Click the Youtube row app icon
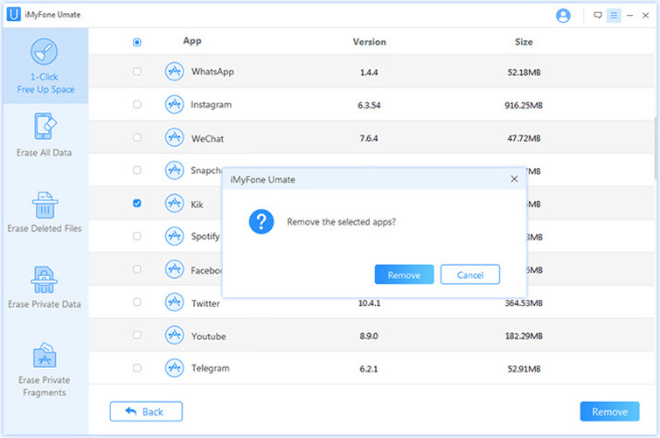This screenshot has height=438, width=660. point(174,336)
